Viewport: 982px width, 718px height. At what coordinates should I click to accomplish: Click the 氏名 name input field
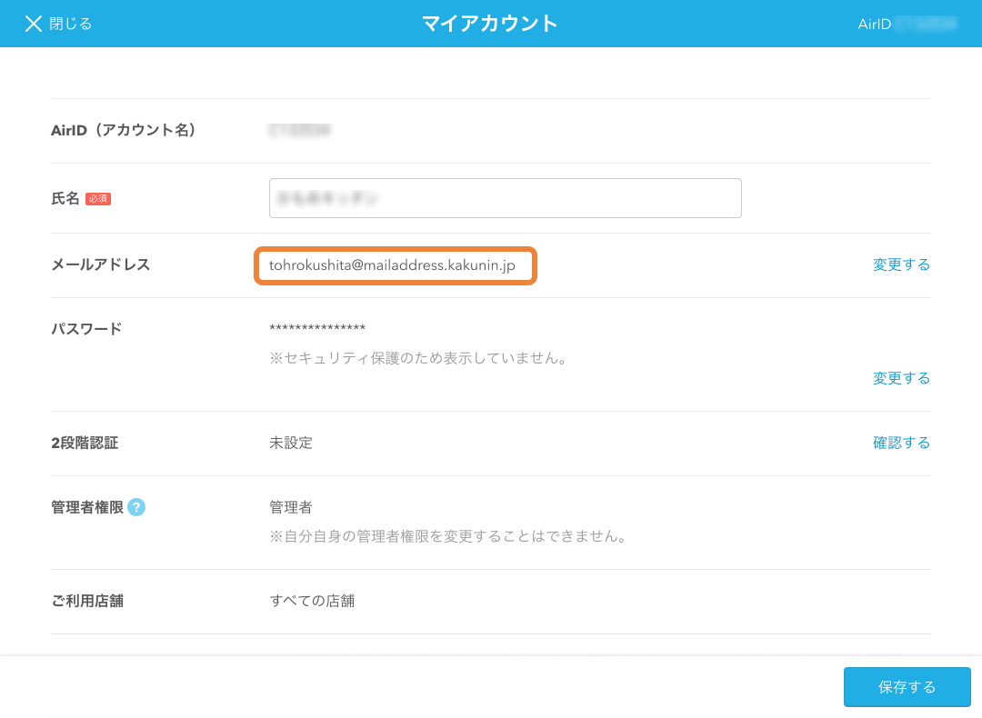tap(505, 198)
